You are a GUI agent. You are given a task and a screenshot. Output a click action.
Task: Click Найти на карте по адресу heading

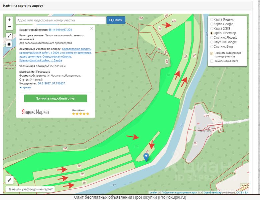click(23, 6)
